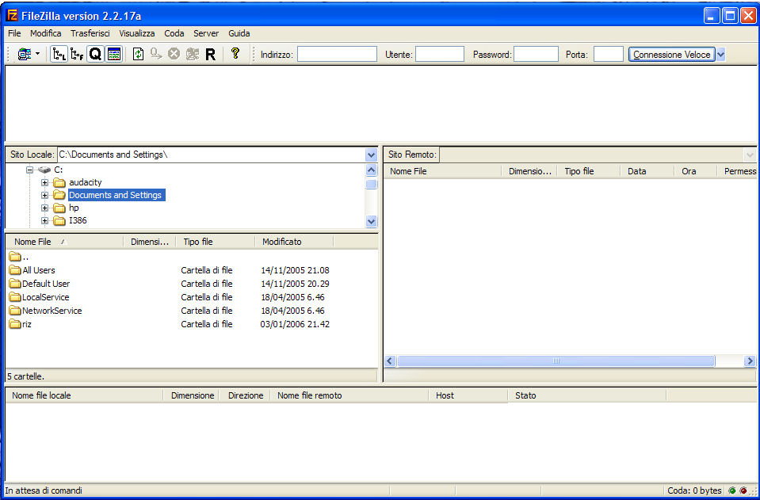Viewport: 760px width, 500px height.
Task: Select the audacity folder in tree
Action: (x=86, y=183)
